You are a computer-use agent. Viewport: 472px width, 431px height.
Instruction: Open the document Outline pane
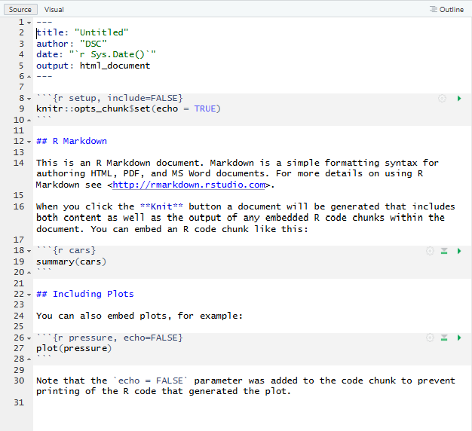point(446,9)
